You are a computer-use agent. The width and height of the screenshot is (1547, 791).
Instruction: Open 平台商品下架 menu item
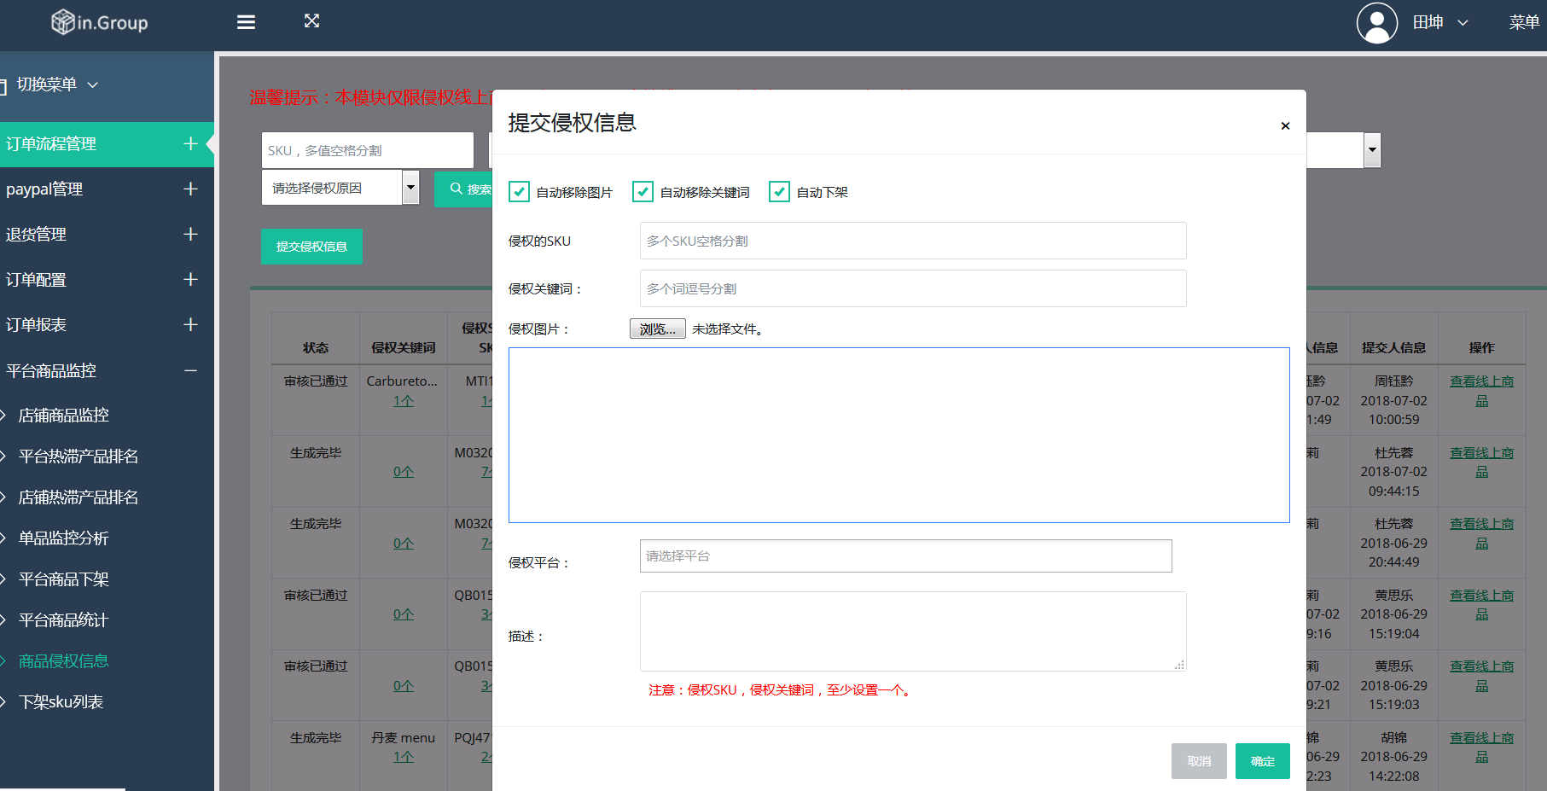click(64, 579)
